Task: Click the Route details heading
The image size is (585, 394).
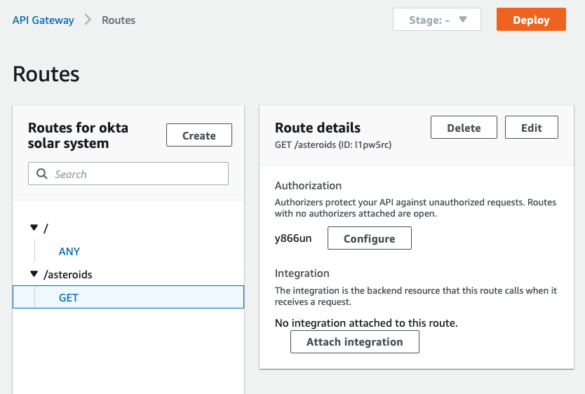Action: 318,128
